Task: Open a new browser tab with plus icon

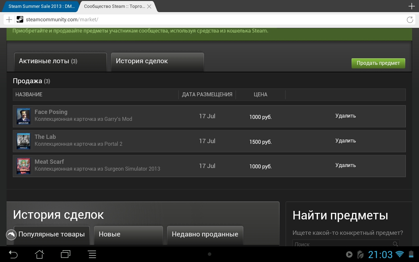Action: pyautogui.click(x=411, y=7)
